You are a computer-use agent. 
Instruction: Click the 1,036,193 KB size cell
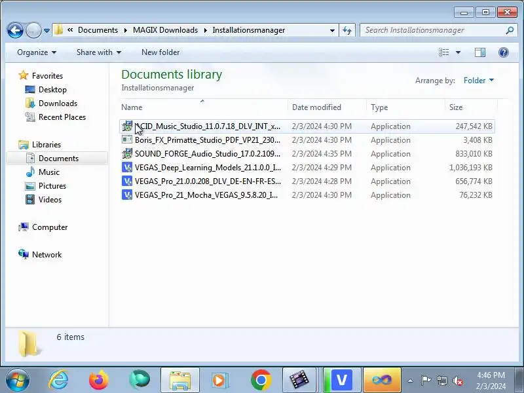(470, 168)
